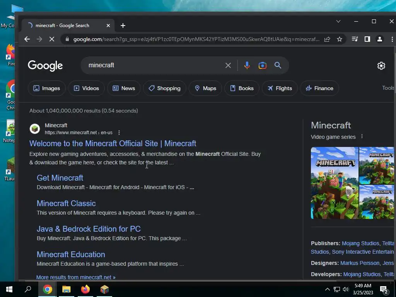Viewport: 396px width, 297px height.
Task: Switch to Books results
Action: coord(242,88)
